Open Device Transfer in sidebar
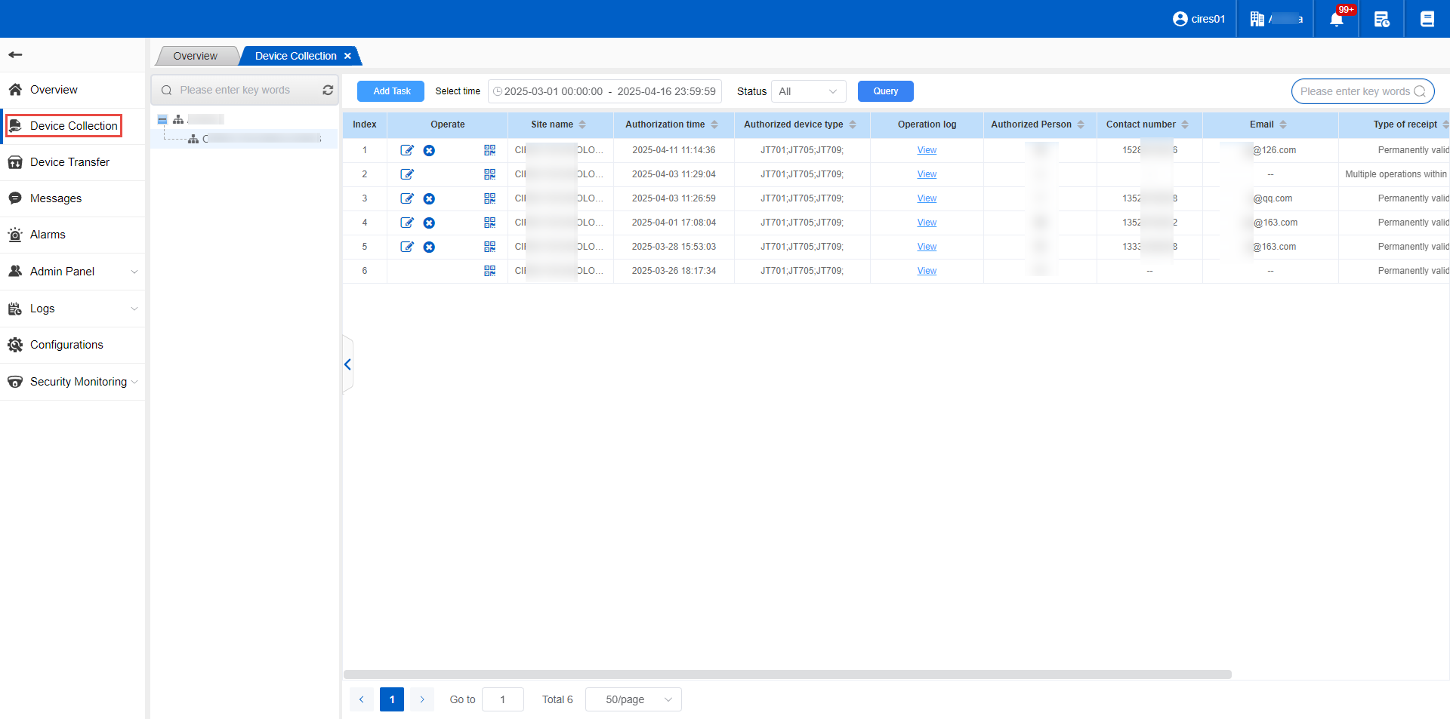1450x719 pixels. coord(69,162)
